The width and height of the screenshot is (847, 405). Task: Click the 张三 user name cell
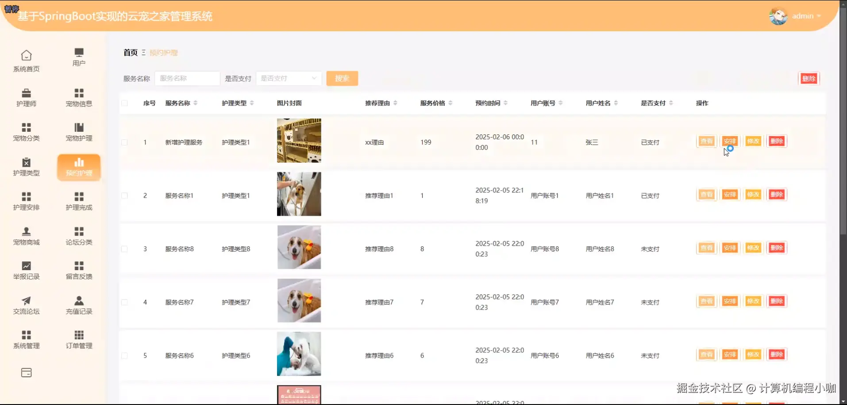(x=592, y=142)
